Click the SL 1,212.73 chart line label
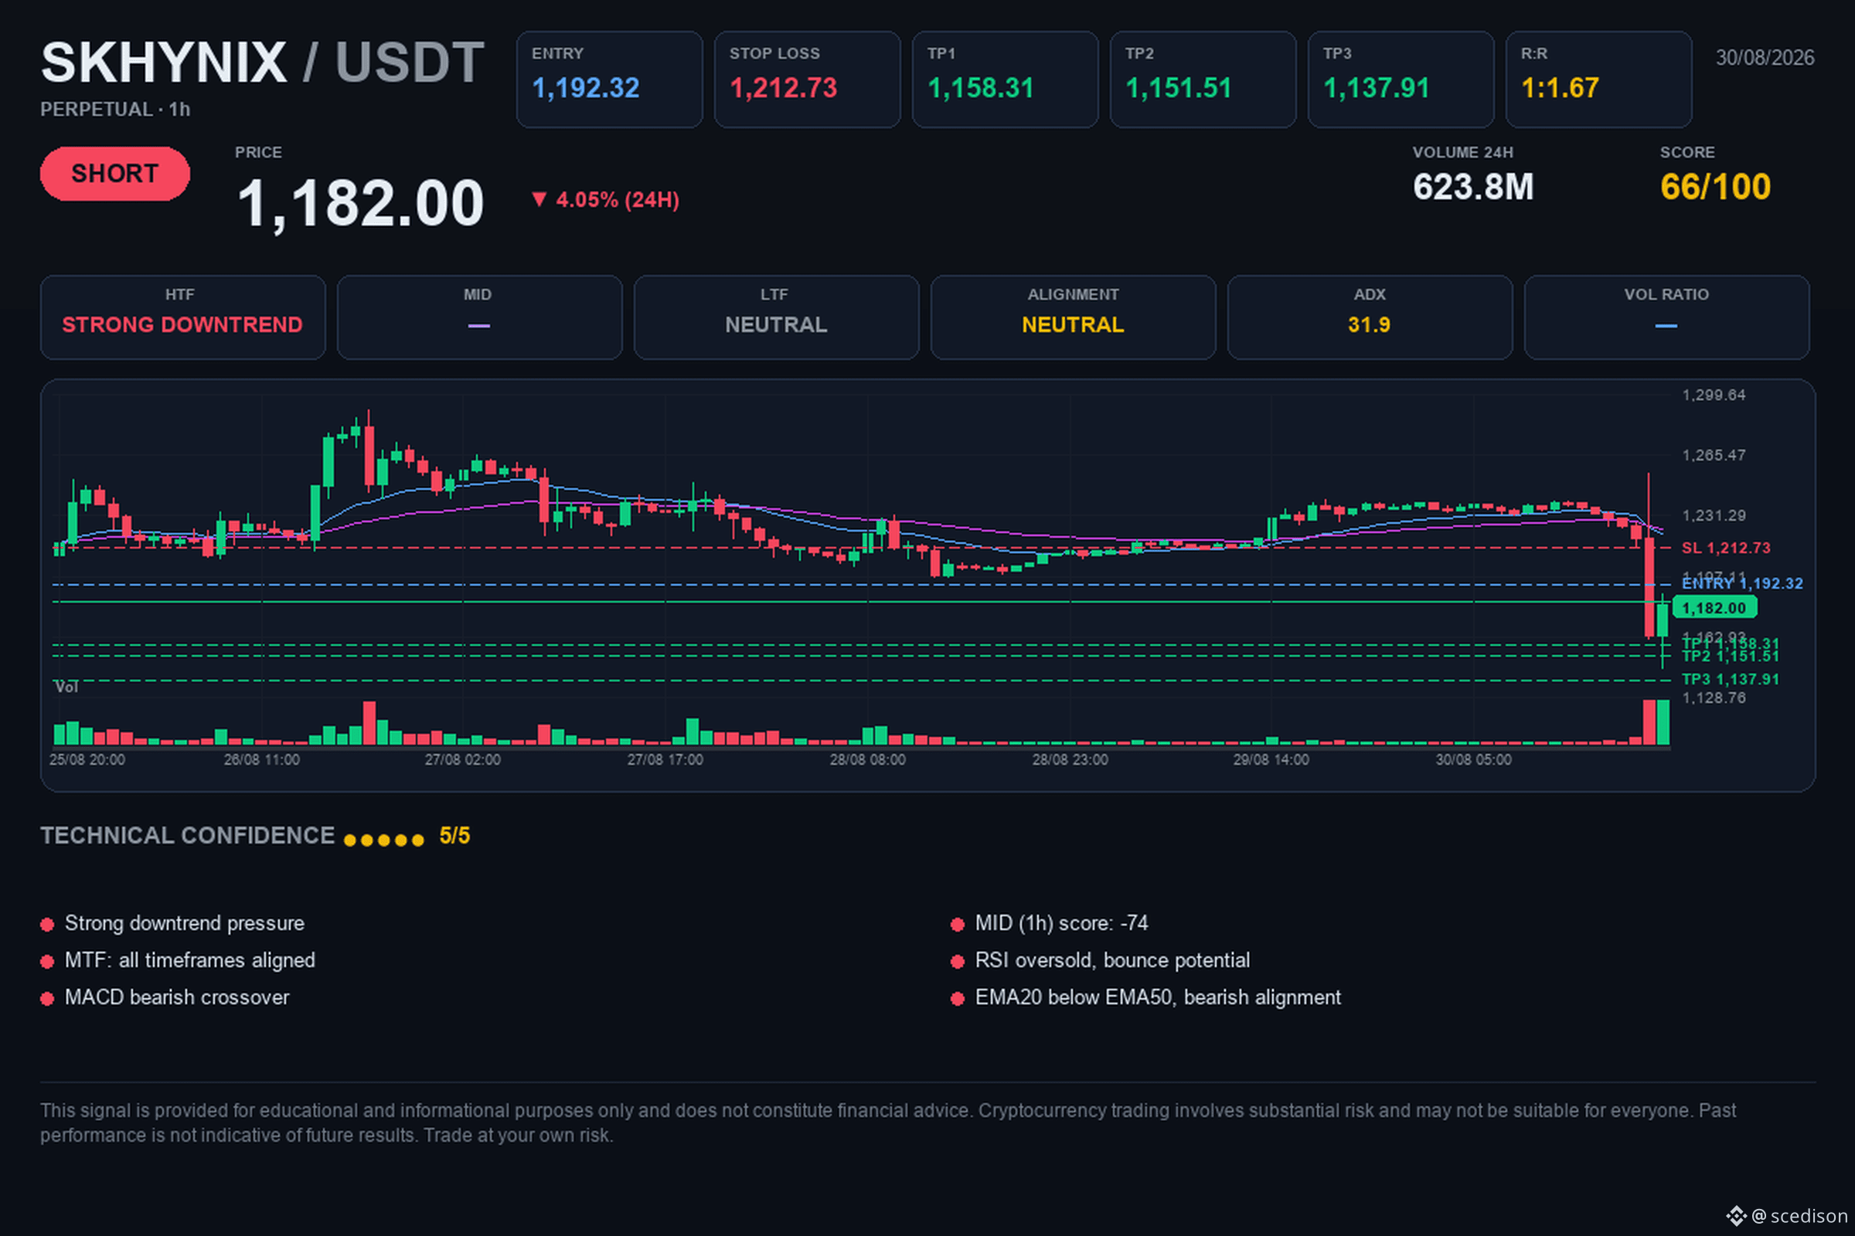The image size is (1855, 1236). [x=1726, y=548]
